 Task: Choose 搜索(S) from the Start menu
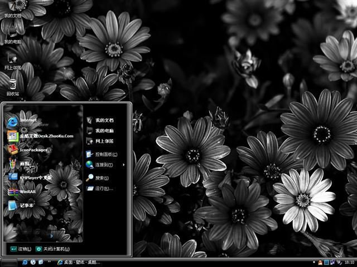(100, 178)
